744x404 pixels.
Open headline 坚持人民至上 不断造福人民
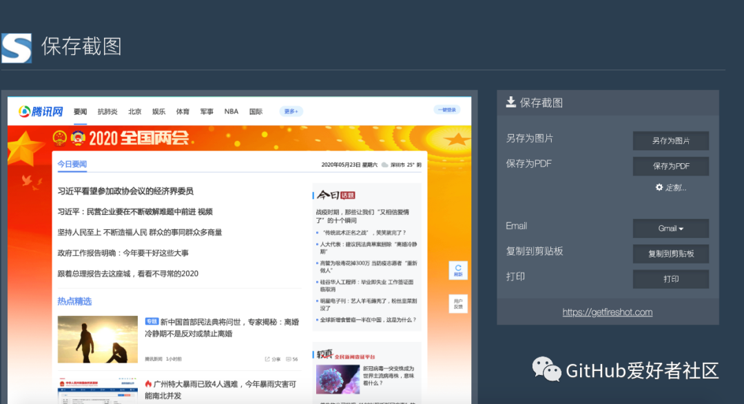(140, 233)
